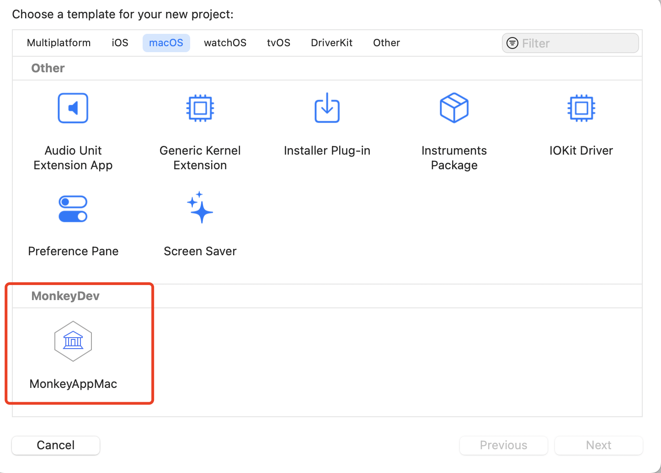The width and height of the screenshot is (661, 473).
Task: Click the "Instruments Package" label
Action: point(454,158)
